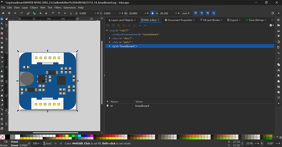Toggle the width/height lock ratio button
Image resolution: width=282 pixels, height=147 pixels.
coord(152,13)
